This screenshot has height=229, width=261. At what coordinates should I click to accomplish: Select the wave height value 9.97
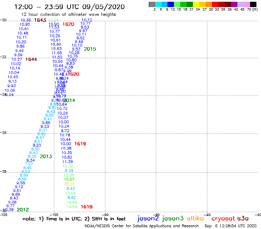click(83, 31)
